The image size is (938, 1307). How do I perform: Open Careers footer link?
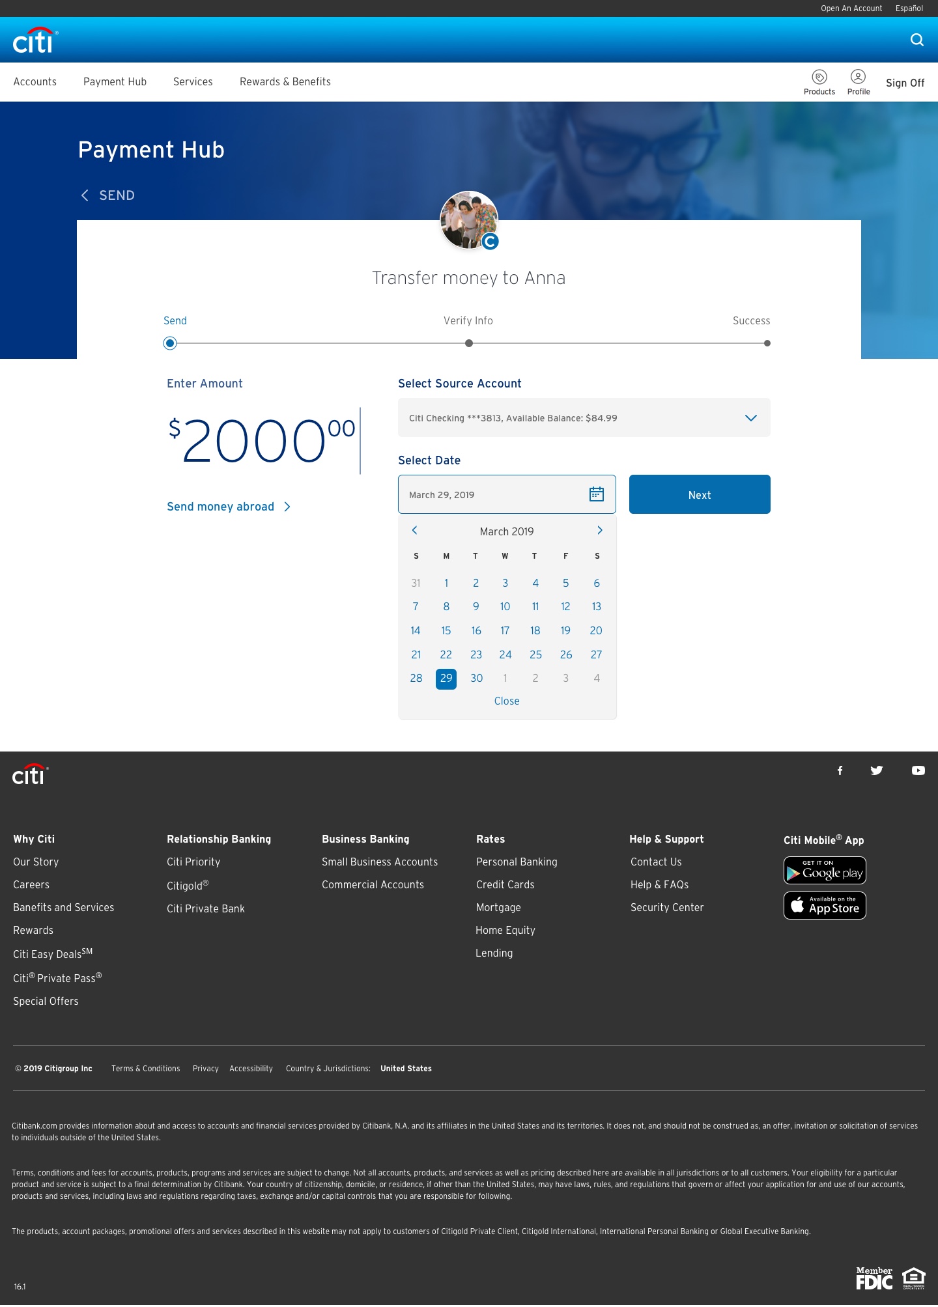31,885
